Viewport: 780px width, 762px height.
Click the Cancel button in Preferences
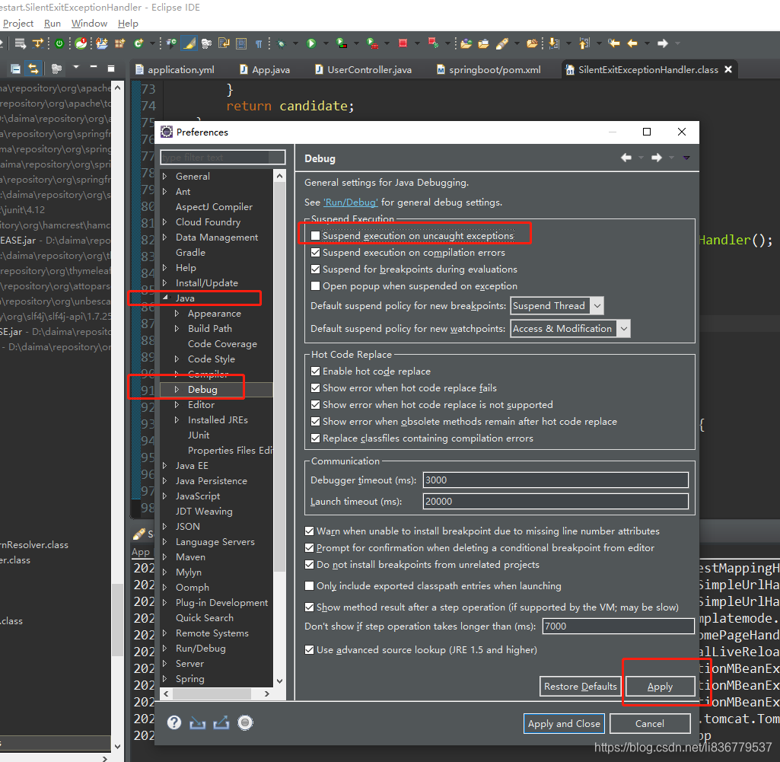pyautogui.click(x=650, y=724)
